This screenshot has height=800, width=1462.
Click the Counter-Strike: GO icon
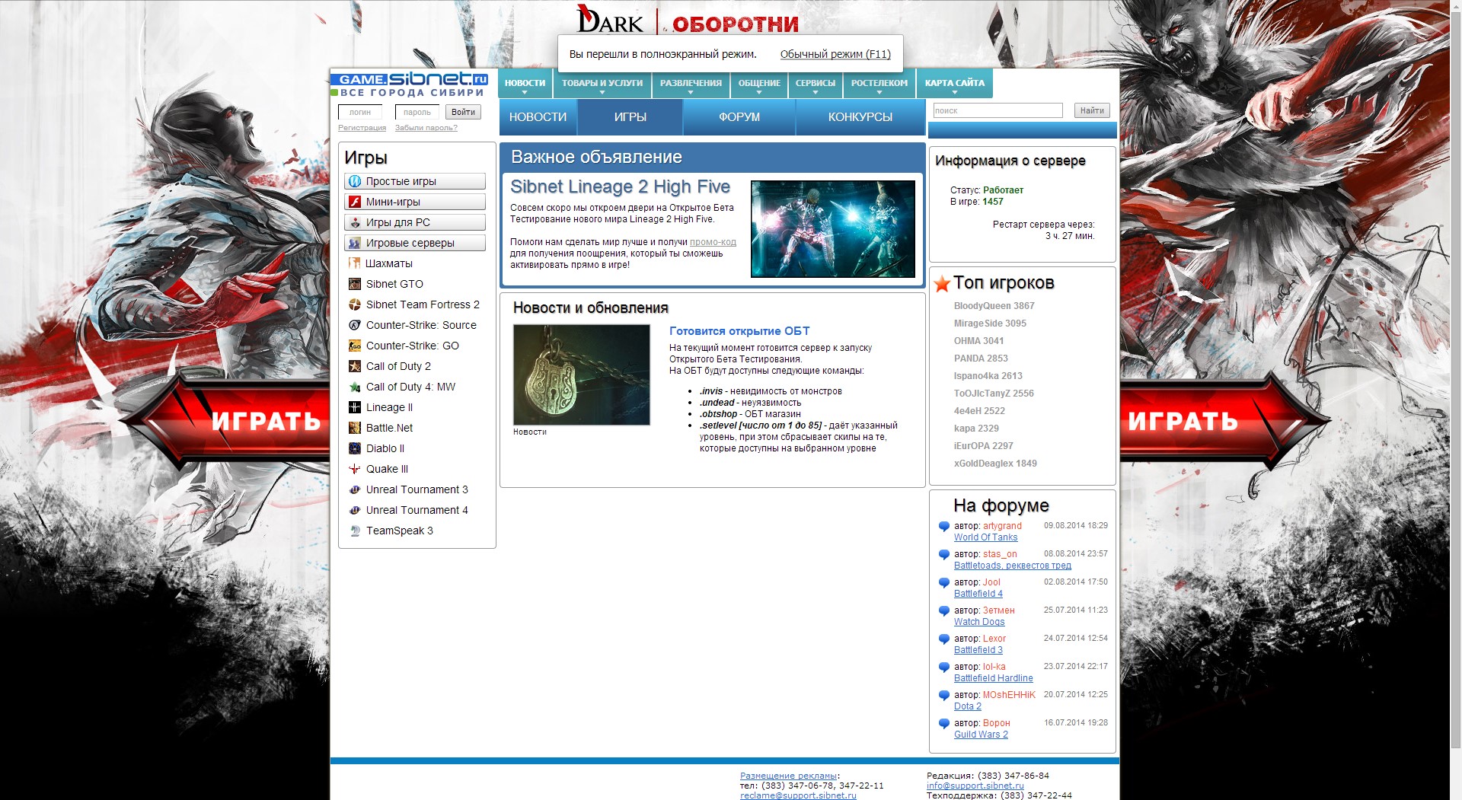tap(354, 346)
